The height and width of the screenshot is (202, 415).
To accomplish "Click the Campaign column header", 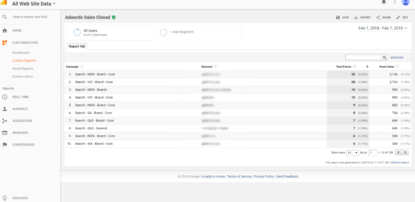I will tap(72, 67).
